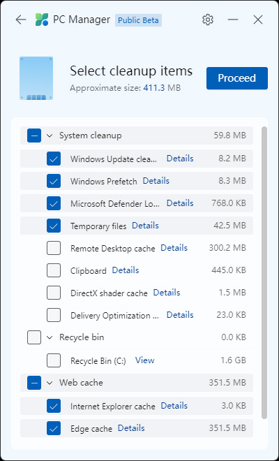Close the PC Manager window

coord(258,20)
